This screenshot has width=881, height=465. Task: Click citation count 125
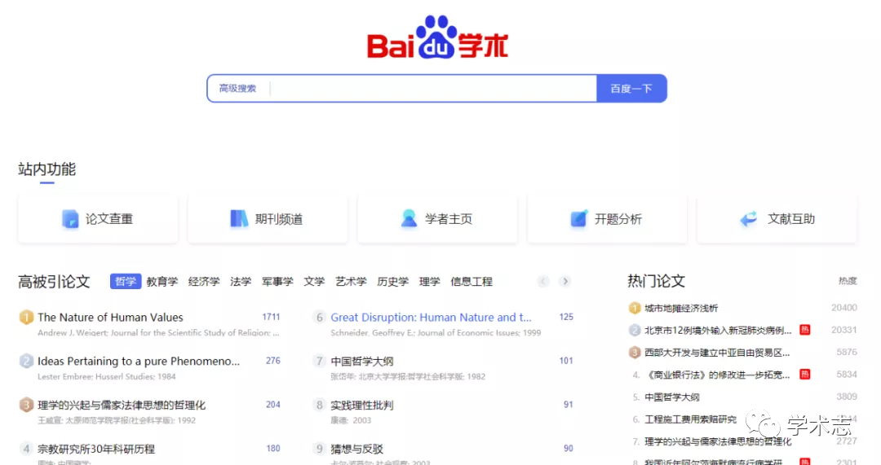tap(566, 317)
